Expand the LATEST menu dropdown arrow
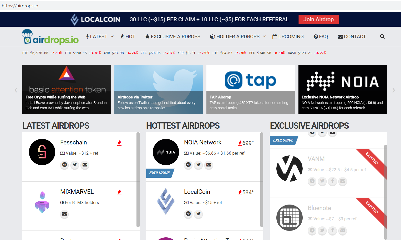Image resolution: width=401 pixels, height=240 pixels. [x=112, y=36]
